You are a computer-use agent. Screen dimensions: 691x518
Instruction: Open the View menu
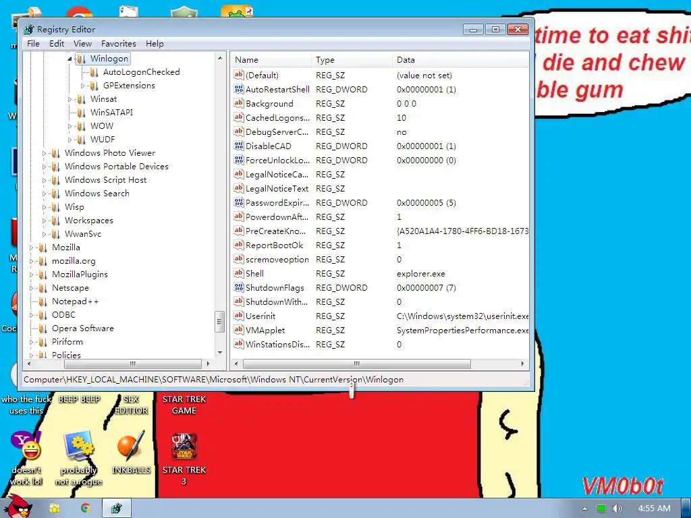tap(82, 44)
